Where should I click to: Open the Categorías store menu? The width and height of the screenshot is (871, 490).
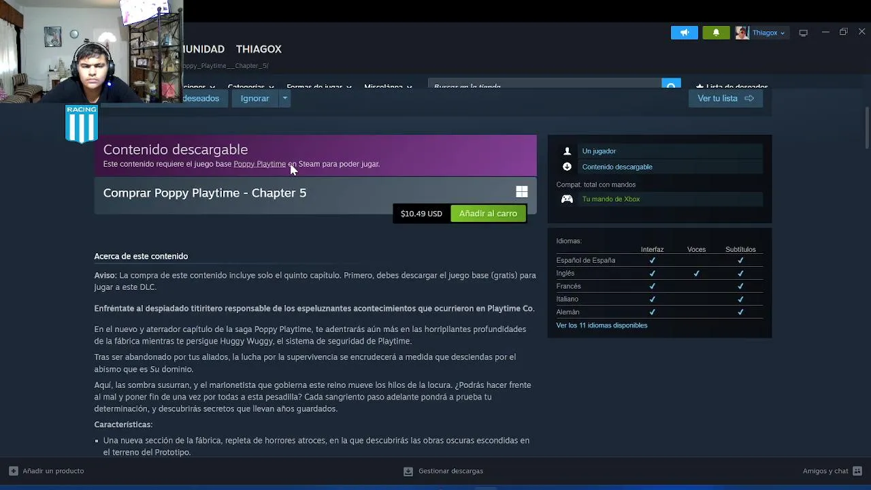pyautogui.click(x=250, y=87)
